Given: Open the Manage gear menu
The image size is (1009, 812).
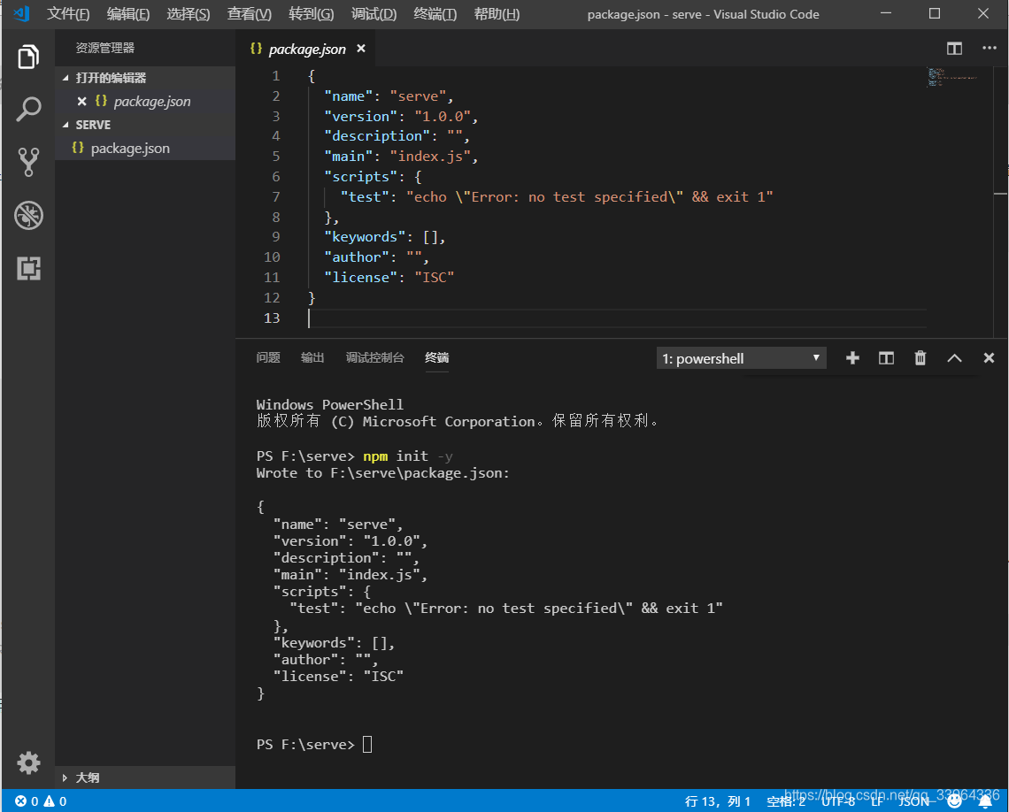Looking at the screenshot, I should tap(28, 762).
